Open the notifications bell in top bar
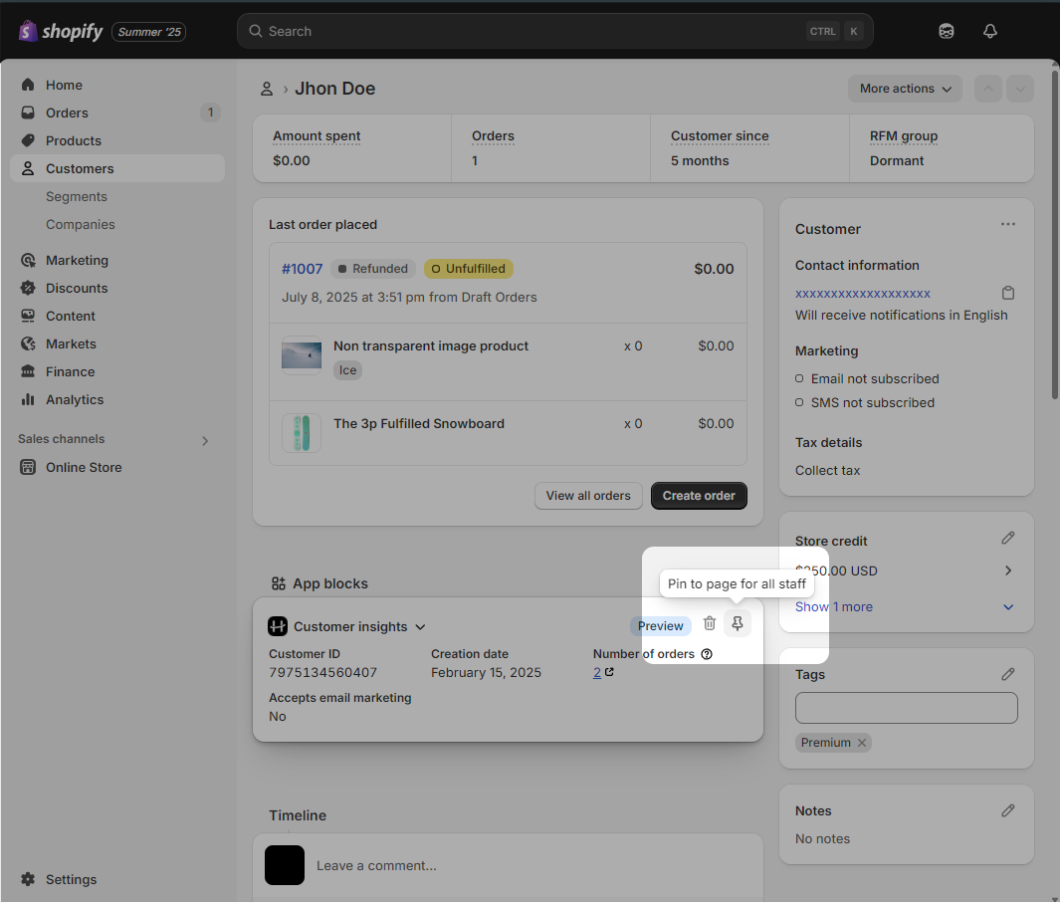The height and width of the screenshot is (908, 1060). tap(989, 31)
